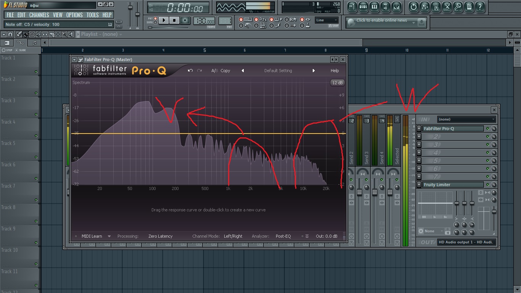Select the Playlist mute tool
Viewport: 521px width, 293px height.
(39, 34)
